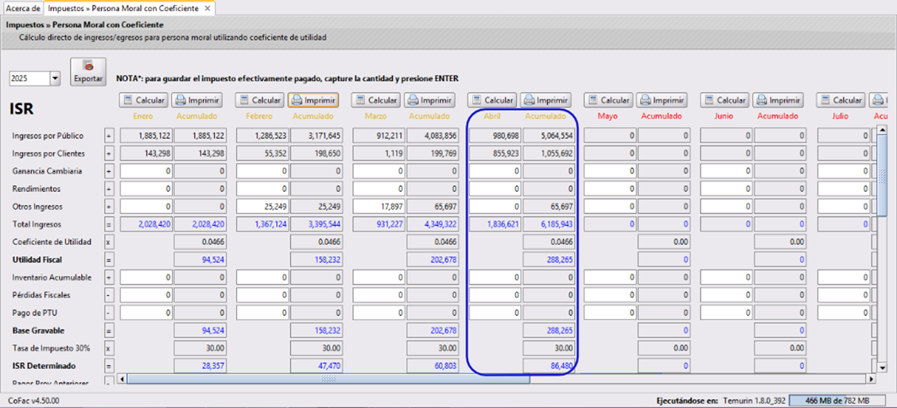Close the Persona Moral con Coeficiente tab
897x408 pixels.
[x=208, y=8]
